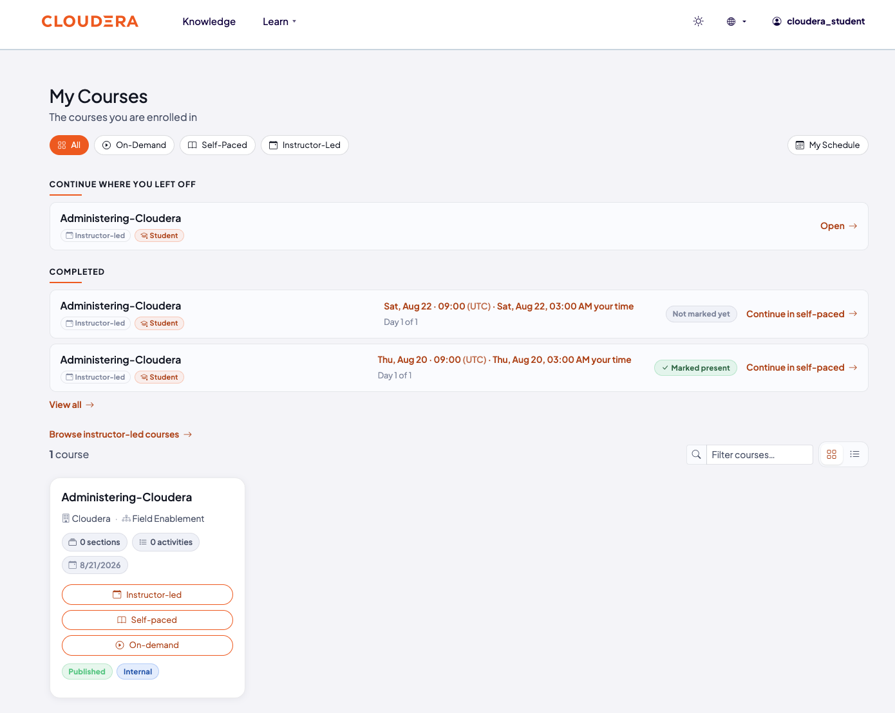Click the Cloudera logo

coord(90,21)
